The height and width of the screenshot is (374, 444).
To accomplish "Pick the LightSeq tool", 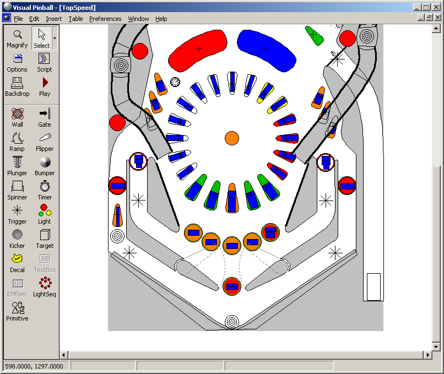I will 45,287.
